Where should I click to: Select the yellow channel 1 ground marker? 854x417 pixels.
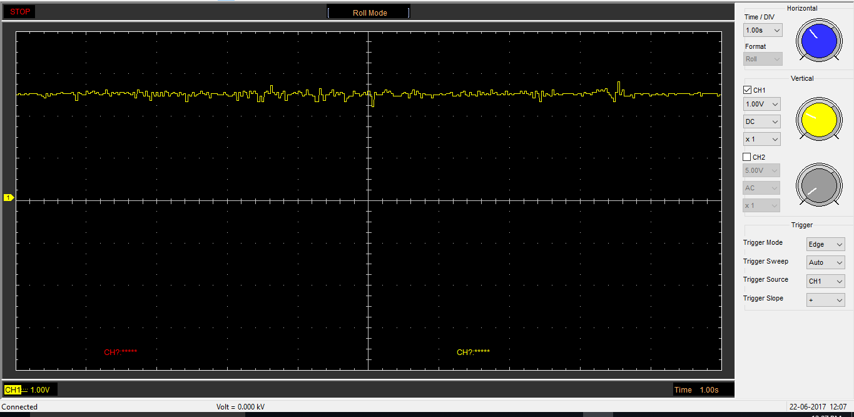(x=9, y=197)
